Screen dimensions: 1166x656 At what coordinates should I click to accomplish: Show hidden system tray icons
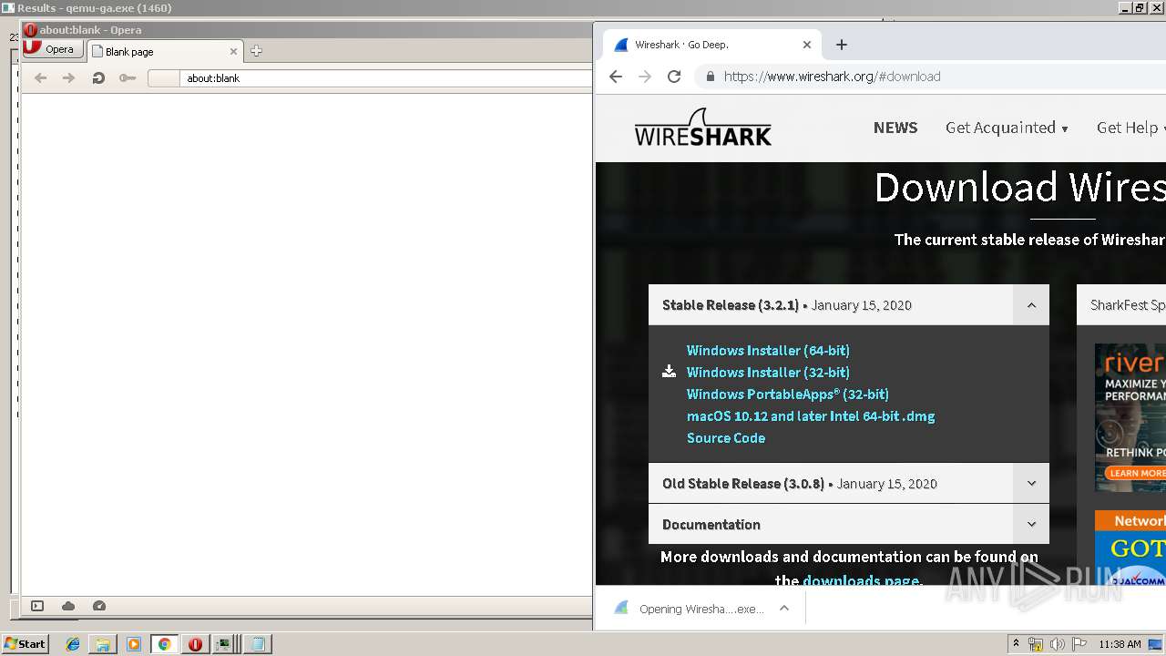pos(1016,644)
